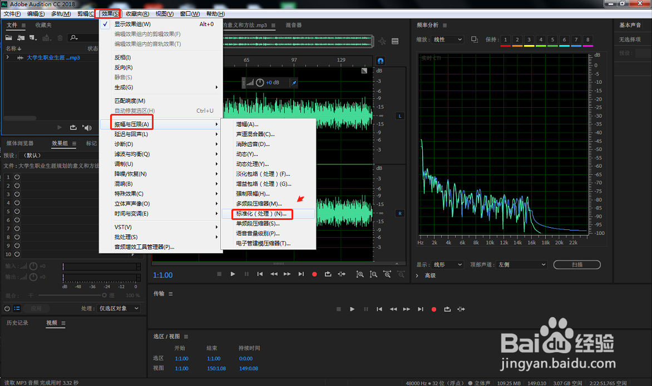Click zoom in time icon
The width and height of the screenshot is (652, 386).
(387, 274)
